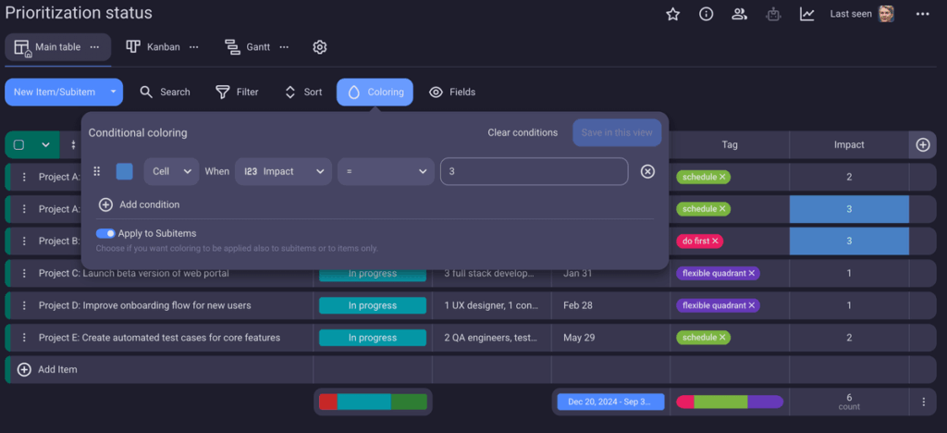Open Project E In progress status

click(x=373, y=338)
